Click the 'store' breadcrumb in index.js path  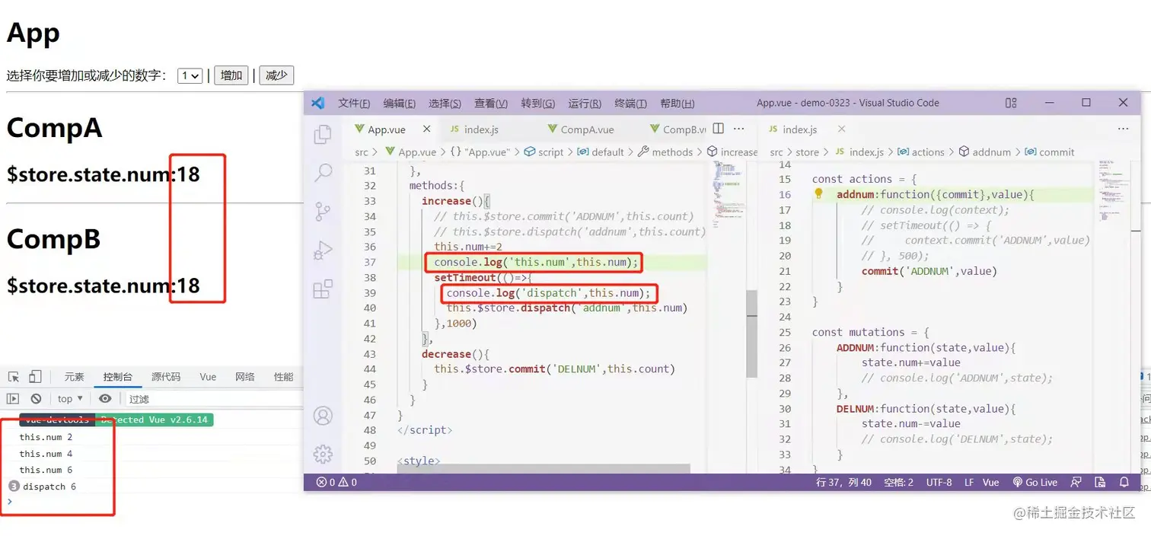808,152
